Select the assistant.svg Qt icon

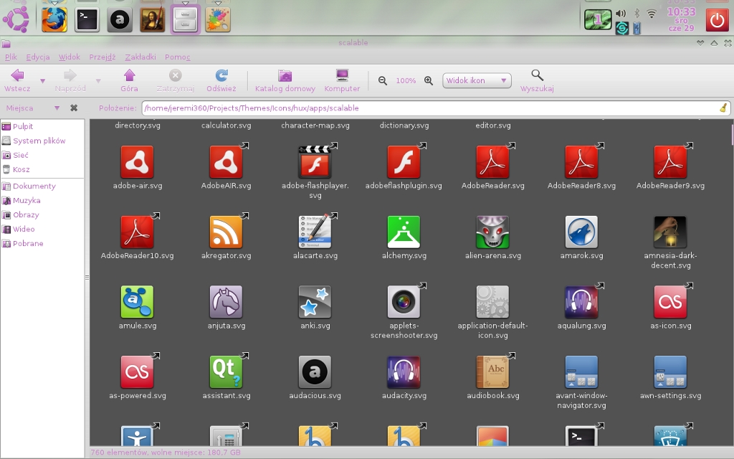pyautogui.click(x=226, y=372)
